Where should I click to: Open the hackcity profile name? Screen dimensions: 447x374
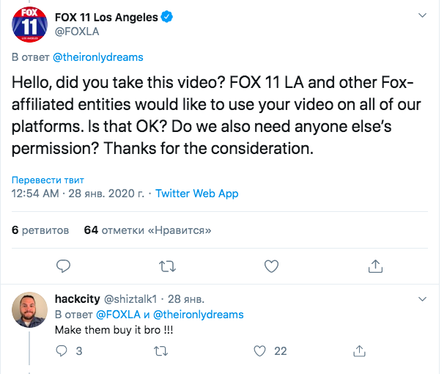coord(76,299)
